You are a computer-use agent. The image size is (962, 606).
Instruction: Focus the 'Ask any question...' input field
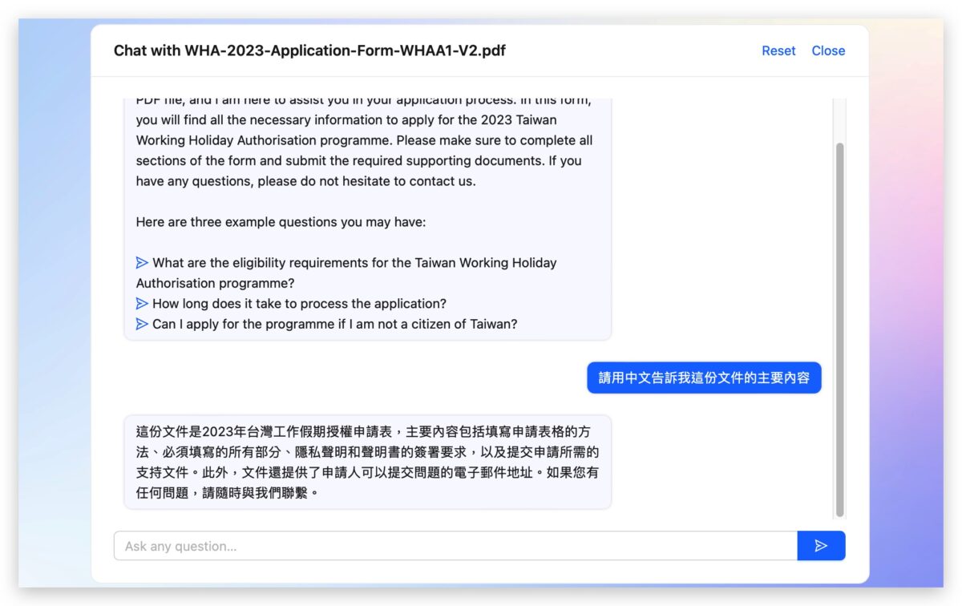[455, 546]
